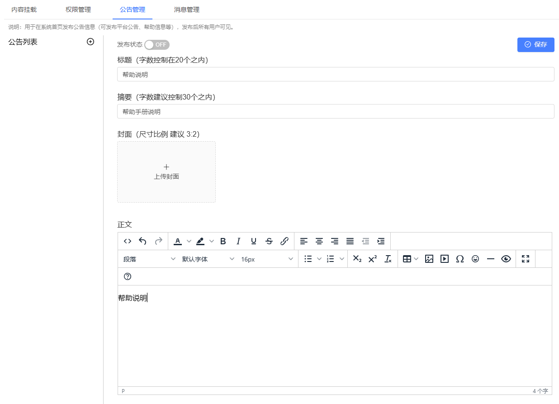Insert an image into the body

pos(429,259)
